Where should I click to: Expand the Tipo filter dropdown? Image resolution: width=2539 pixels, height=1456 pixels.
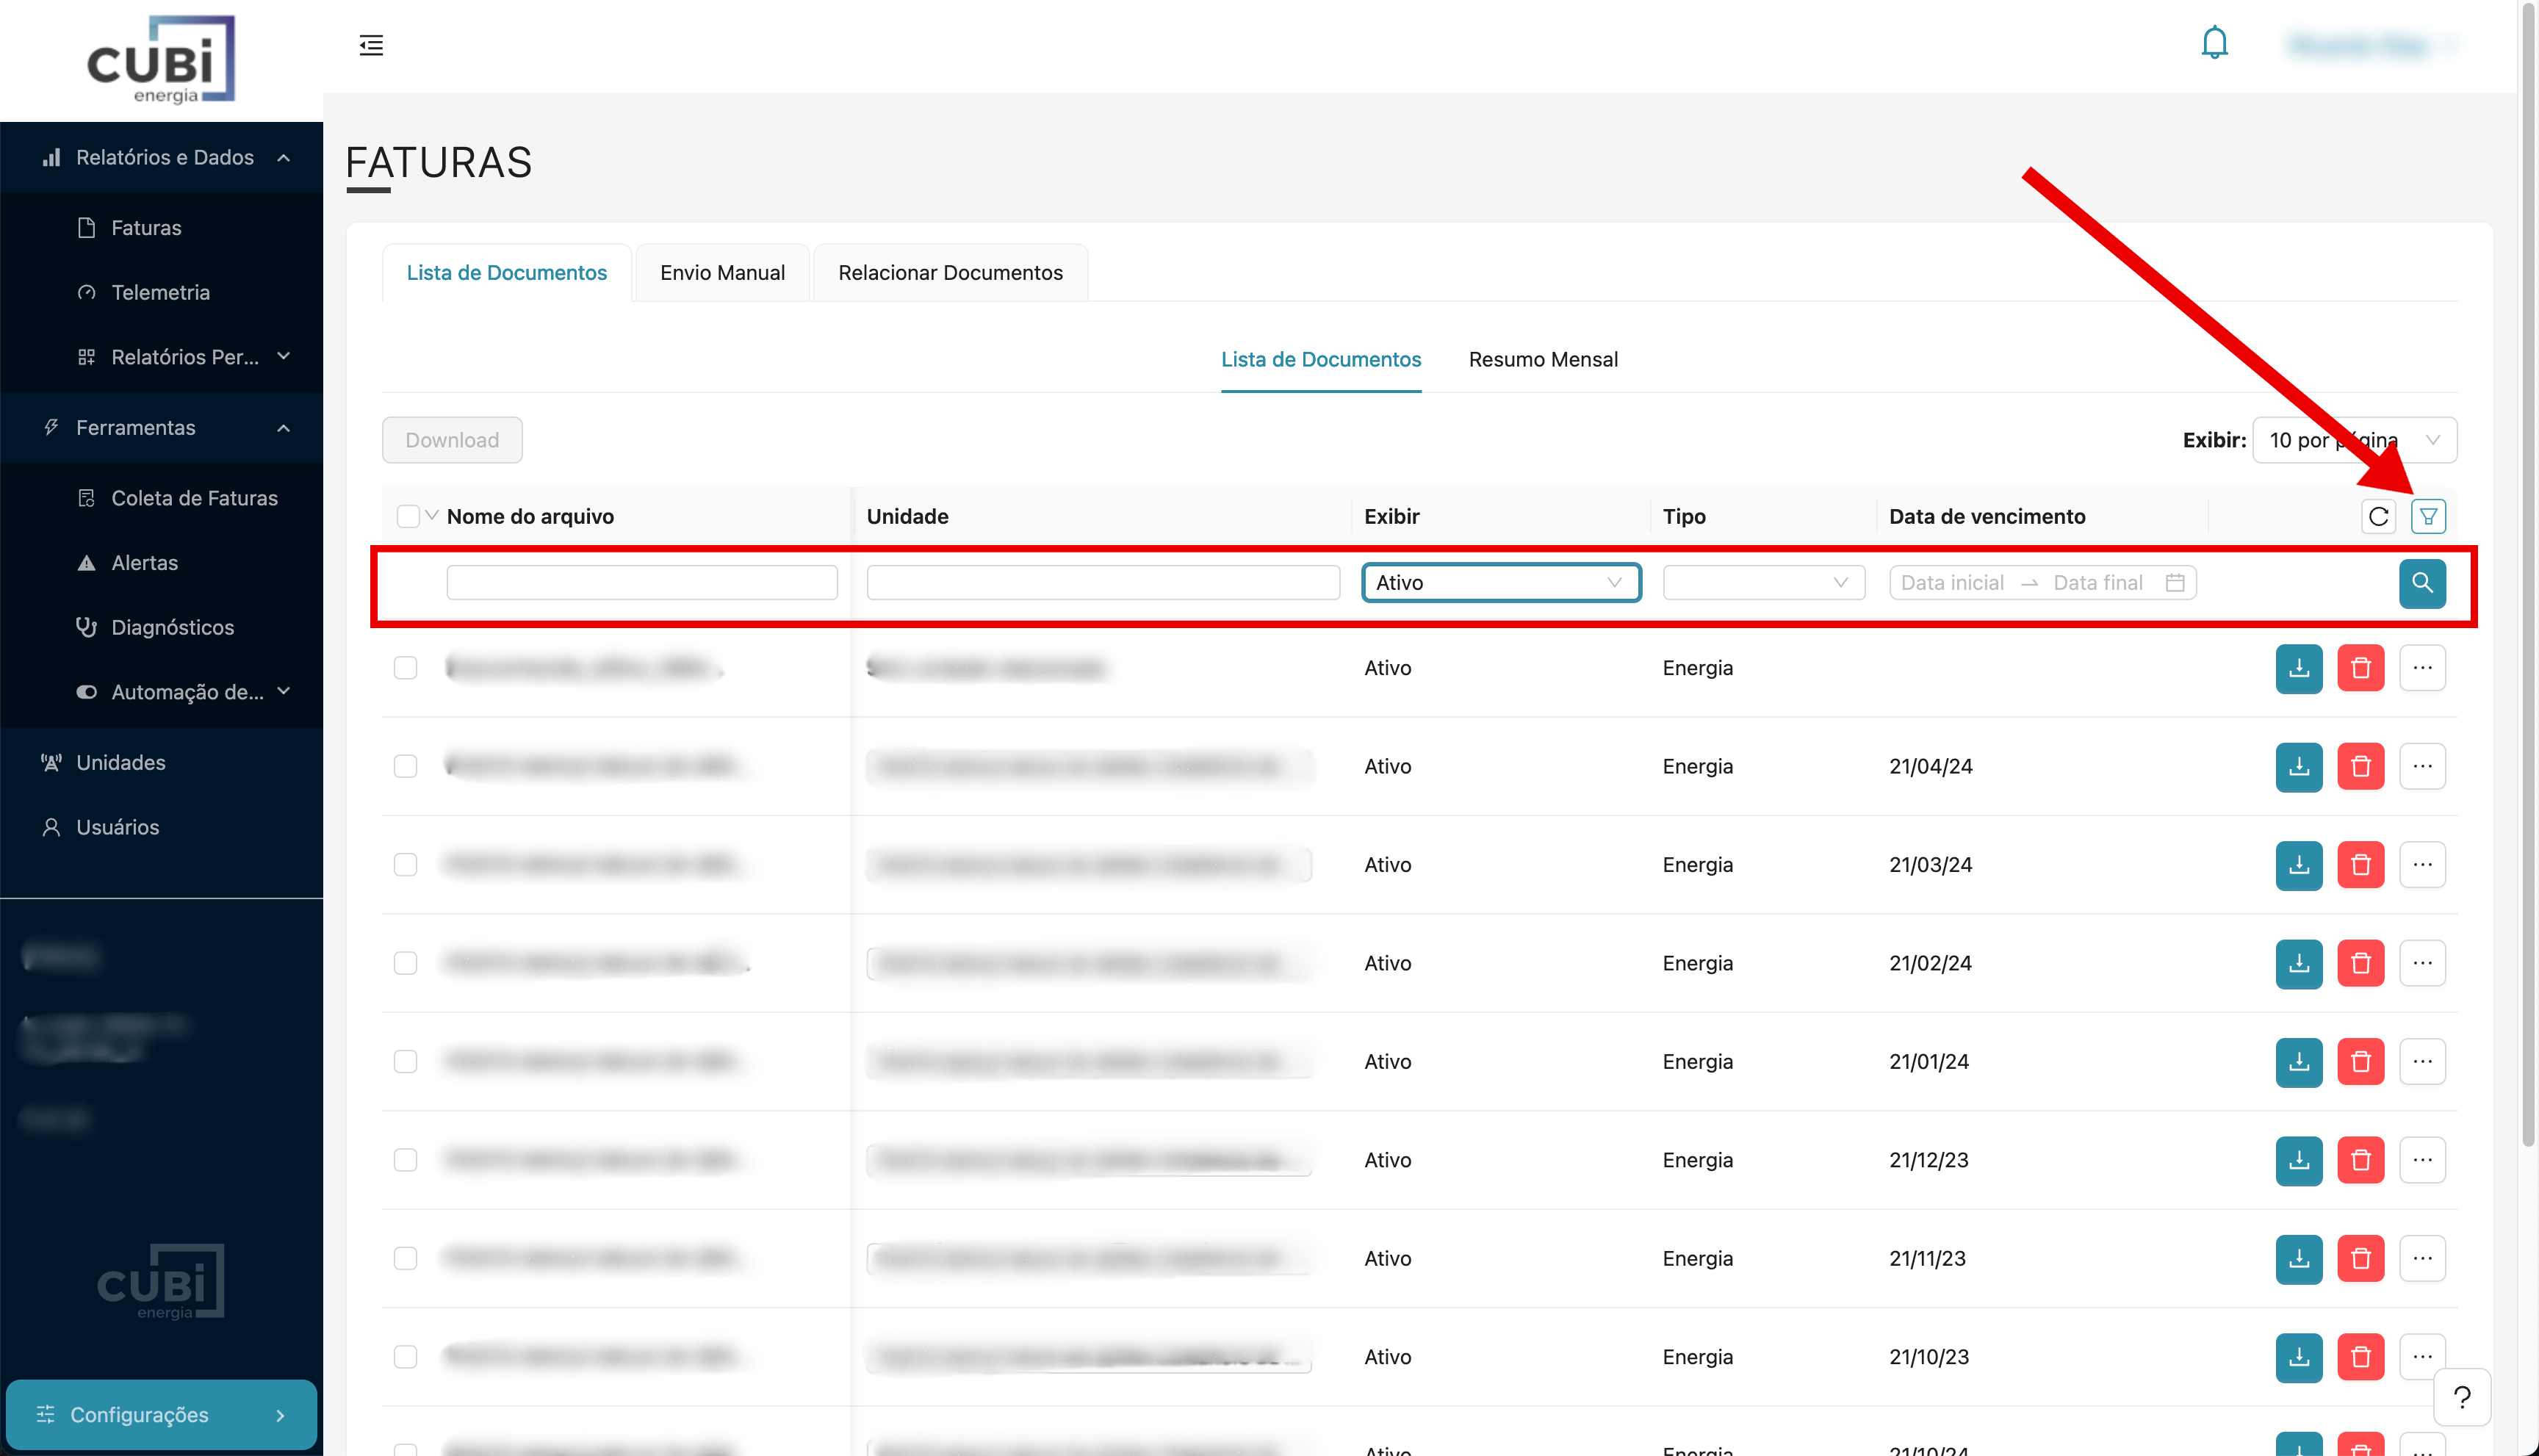(x=1763, y=583)
